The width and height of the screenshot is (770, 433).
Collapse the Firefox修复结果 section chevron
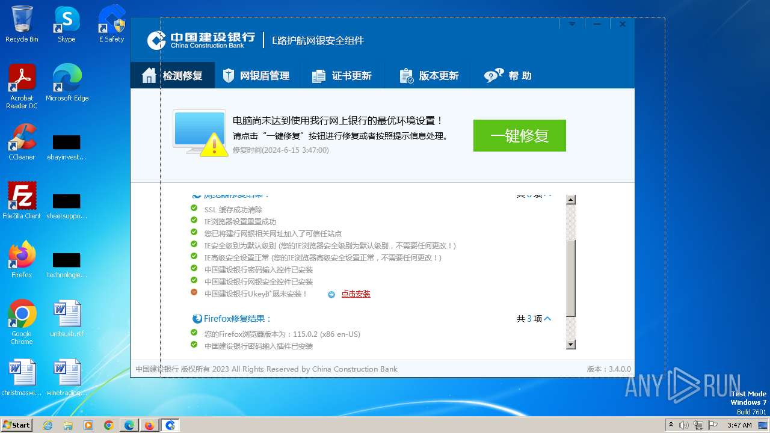point(547,319)
